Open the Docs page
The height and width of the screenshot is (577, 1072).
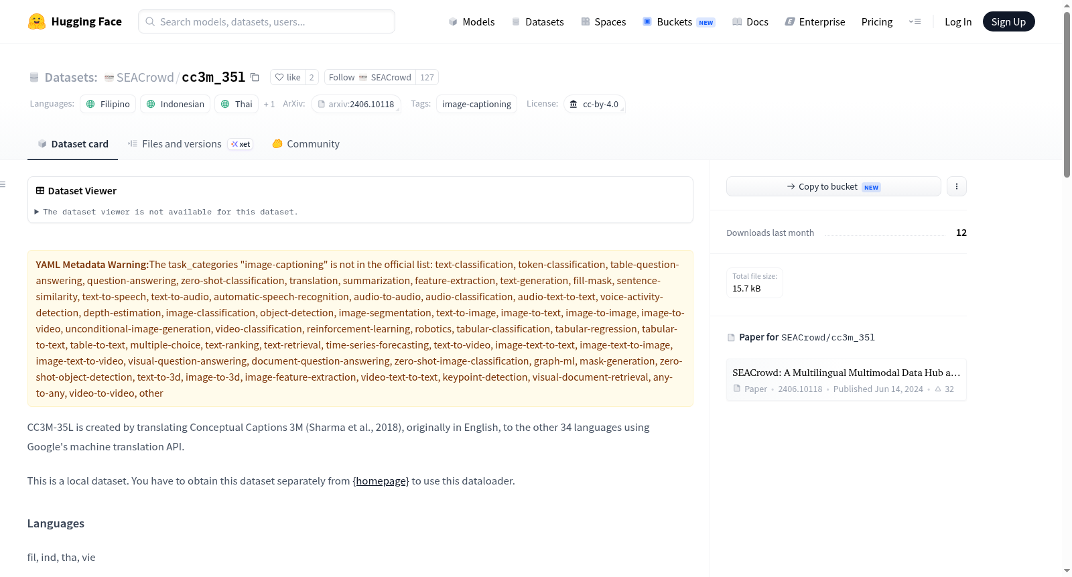point(750,21)
